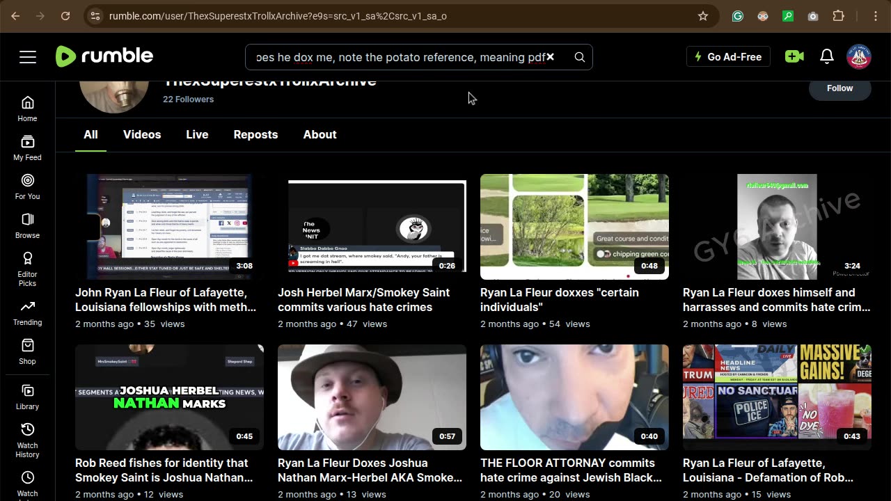Open the notifications bell
This screenshot has height=501, width=891.
[827, 57]
